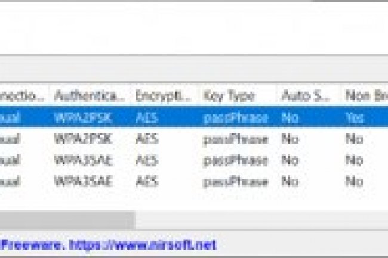Screen dimensions: 388x258
Task: Click AES cell in first WPA3SAE row
Action: coord(147,160)
